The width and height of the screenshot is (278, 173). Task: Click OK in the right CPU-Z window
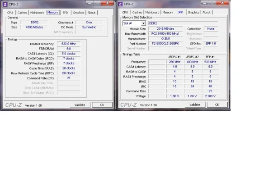[217, 105]
